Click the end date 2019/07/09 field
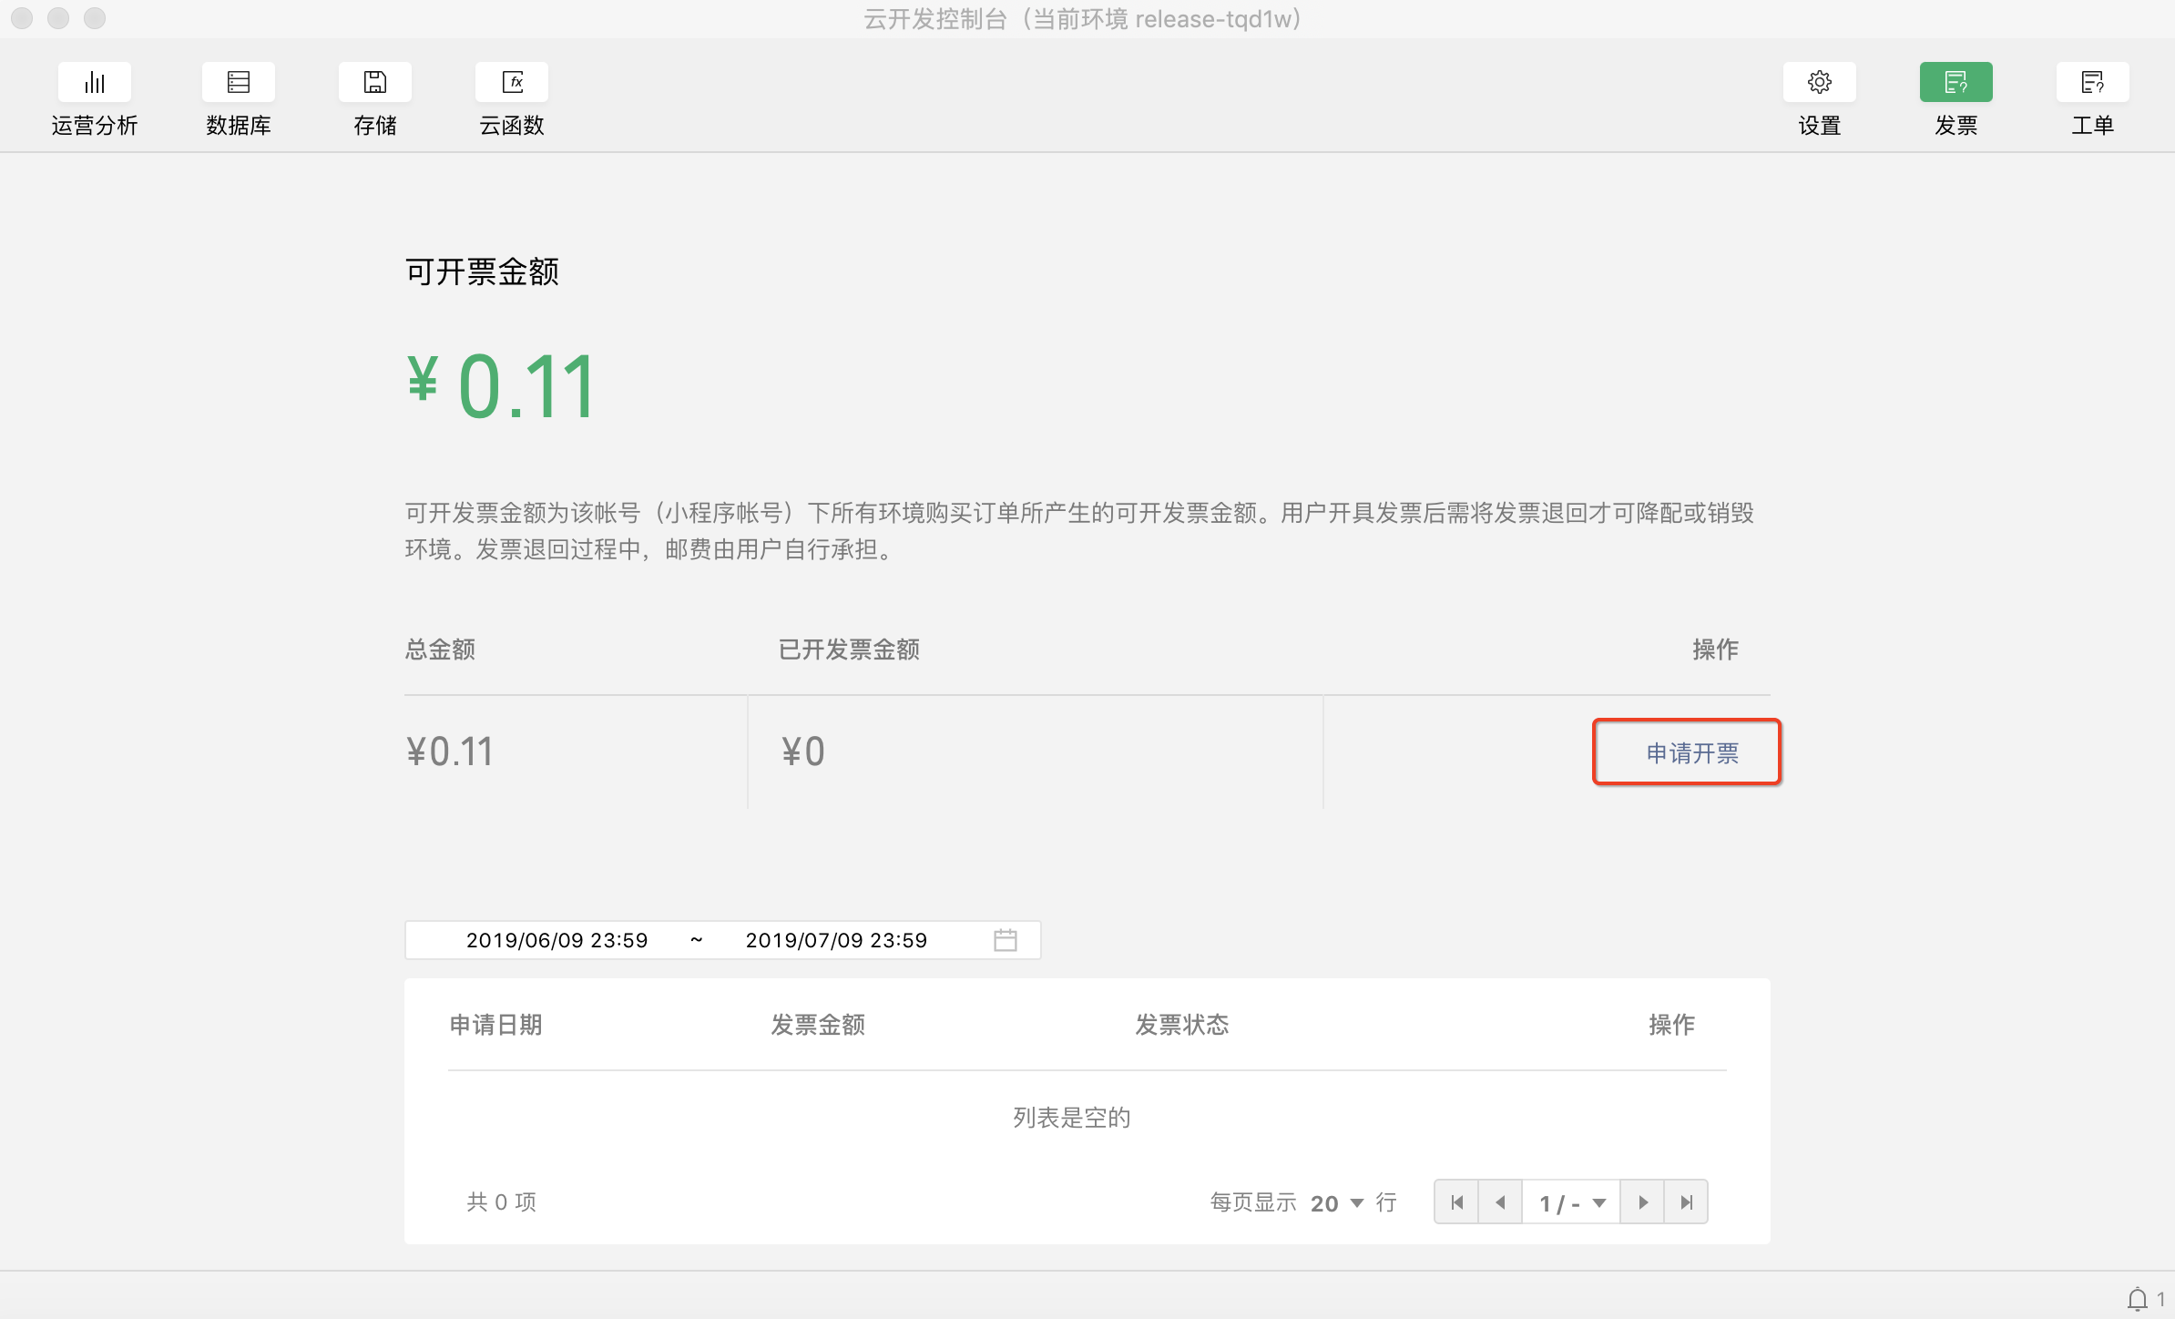The image size is (2175, 1319). click(x=836, y=940)
